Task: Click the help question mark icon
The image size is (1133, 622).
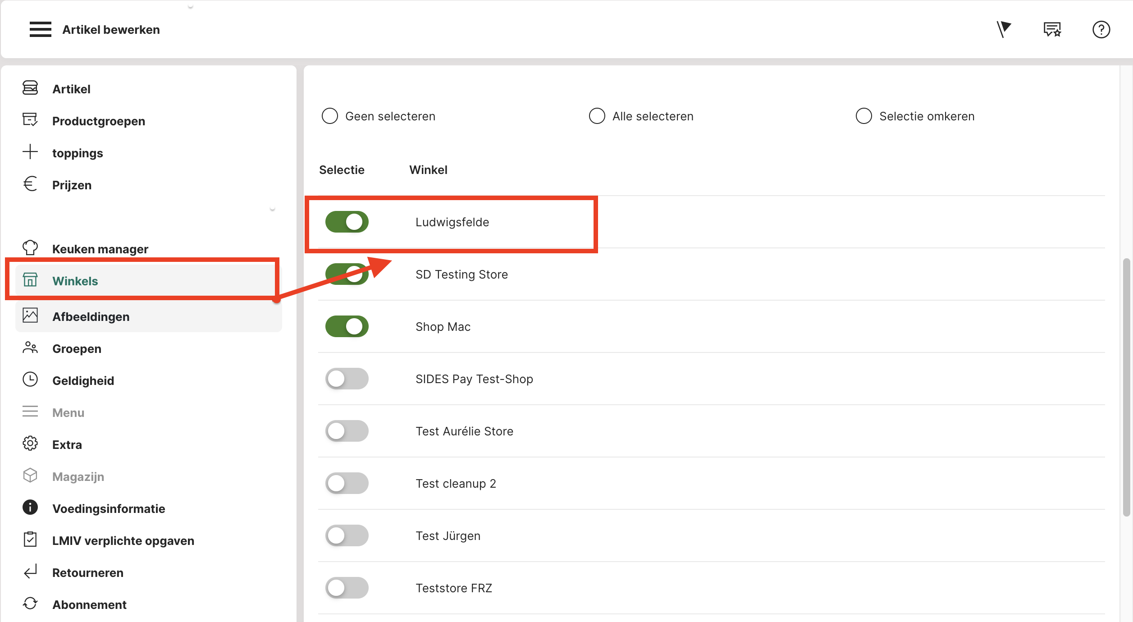Action: (1101, 30)
